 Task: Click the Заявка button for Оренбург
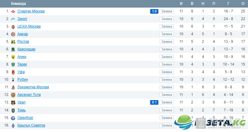click(167, 118)
